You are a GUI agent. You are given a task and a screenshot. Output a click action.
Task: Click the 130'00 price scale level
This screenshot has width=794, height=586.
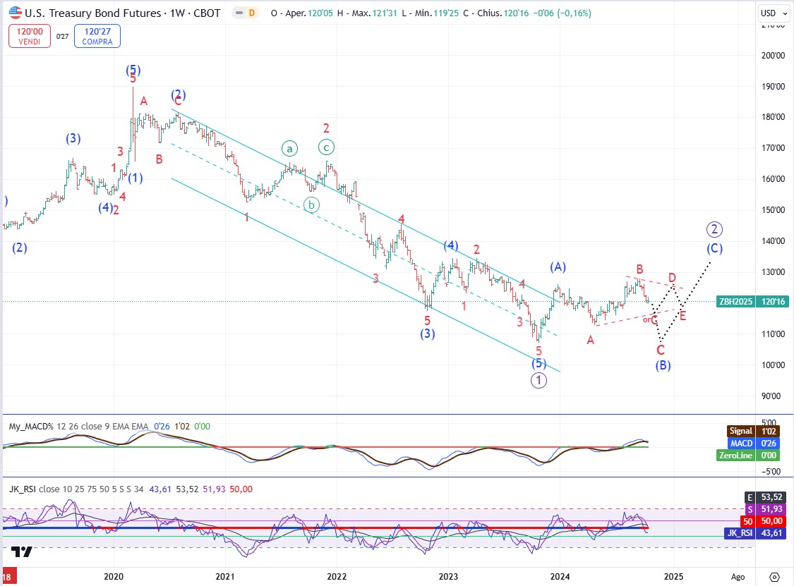click(774, 271)
